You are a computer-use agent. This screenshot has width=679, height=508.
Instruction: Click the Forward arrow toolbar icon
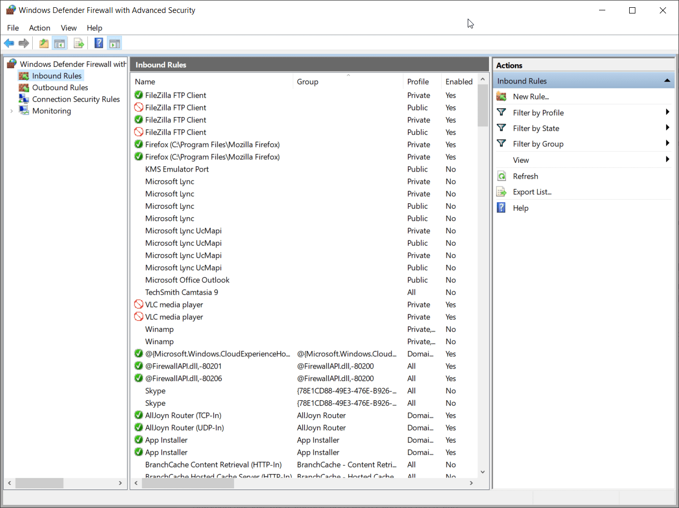(23, 44)
